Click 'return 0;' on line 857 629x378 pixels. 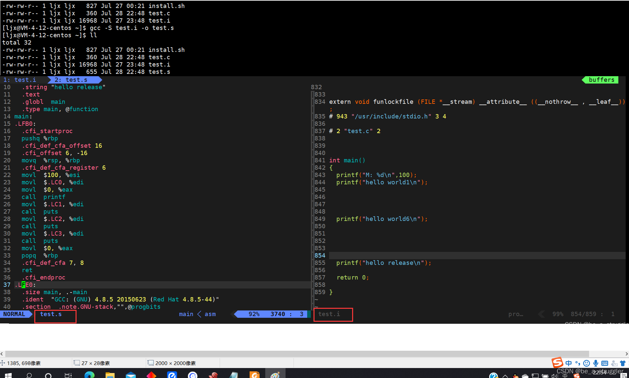pos(352,278)
